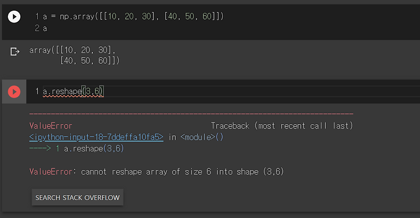The height and width of the screenshot is (218, 420).
Task: Click the second output row [40, 50, 60]
Action: coord(90,61)
